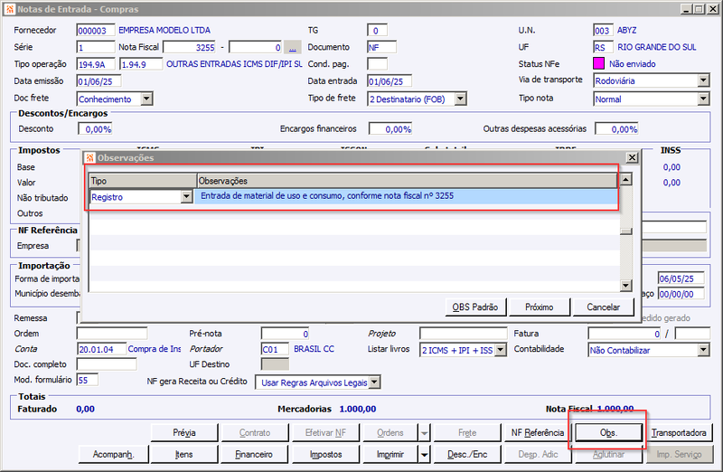Open the Tipo Registro dropdown
Image resolution: width=723 pixels, height=472 pixels.
point(186,197)
